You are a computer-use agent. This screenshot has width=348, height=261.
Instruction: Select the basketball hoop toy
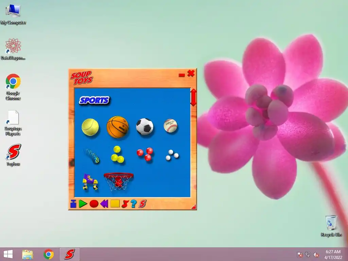point(119,182)
